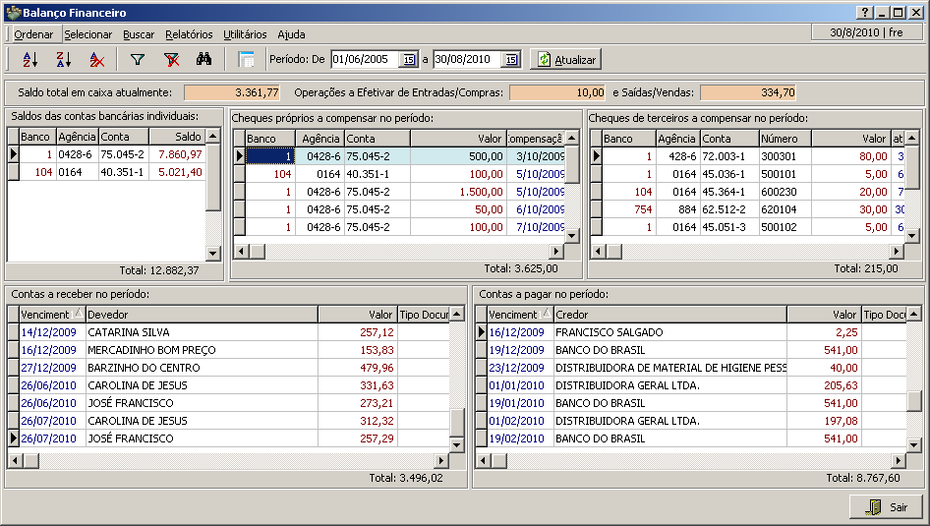Screen dimensions: 930x526
Task: Click the horizontal scrollbar of Cheques próprios table
Action: [413, 252]
